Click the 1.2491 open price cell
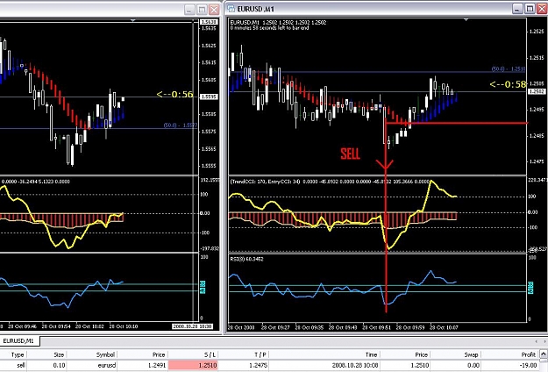Image resolution: width=548 pixels, height=372 pixels. click(x=157, y=365)
